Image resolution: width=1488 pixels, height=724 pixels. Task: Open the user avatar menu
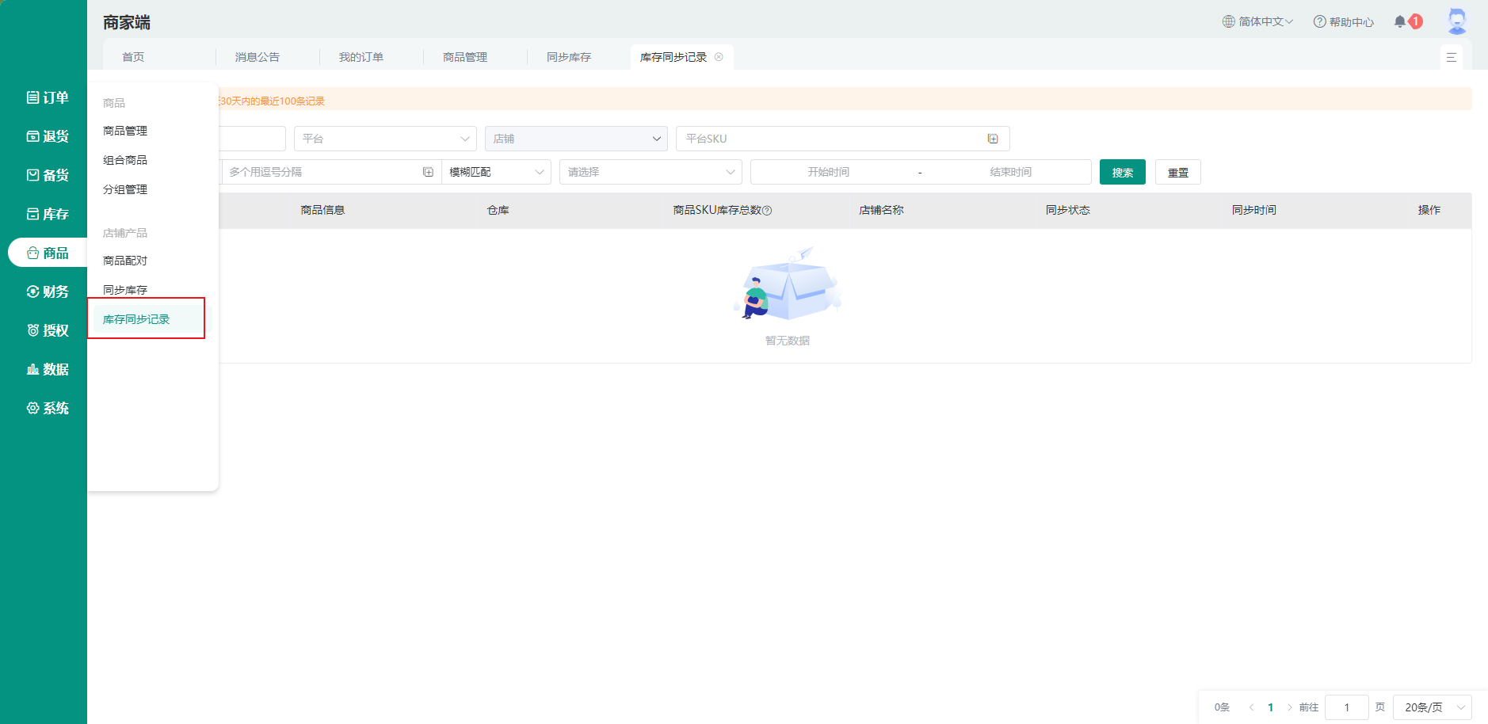pyautogui.click(x=1456, y=21)
